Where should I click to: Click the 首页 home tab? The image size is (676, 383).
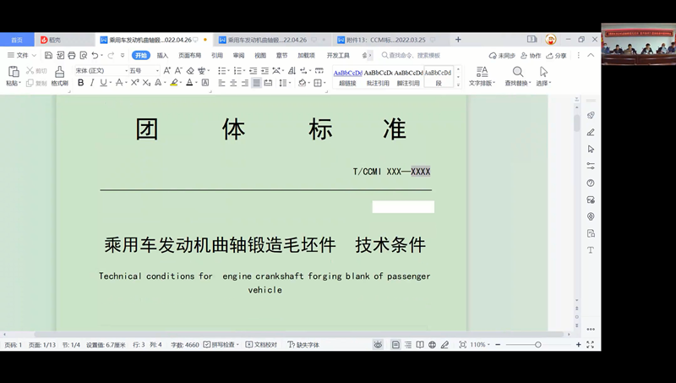(17, 40)
